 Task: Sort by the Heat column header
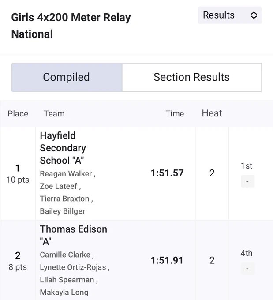pos(212,113)
